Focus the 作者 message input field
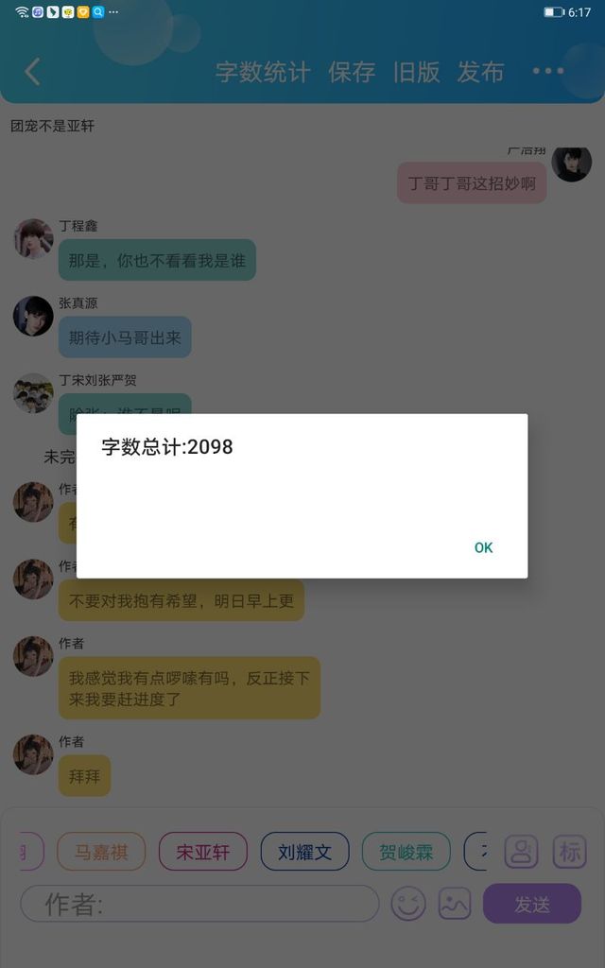 point(200,904)
